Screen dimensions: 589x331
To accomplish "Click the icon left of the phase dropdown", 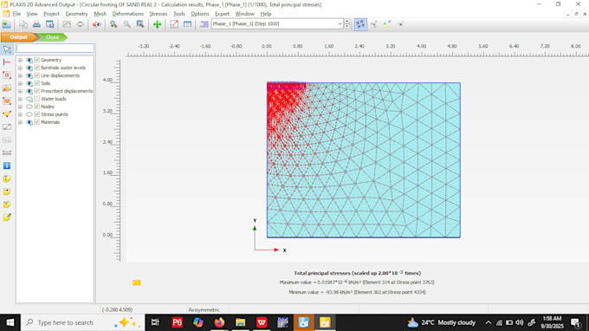I will 204,24.
